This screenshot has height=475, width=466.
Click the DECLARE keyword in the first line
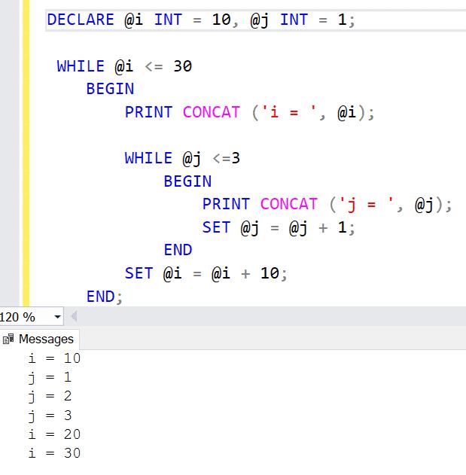point(81,20)
